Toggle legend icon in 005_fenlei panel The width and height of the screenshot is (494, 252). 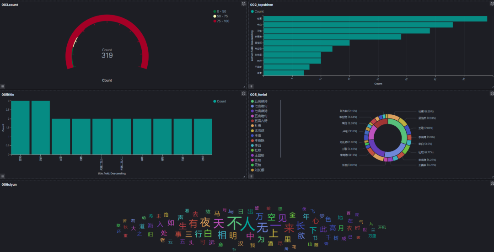click(x=251, y=176)
